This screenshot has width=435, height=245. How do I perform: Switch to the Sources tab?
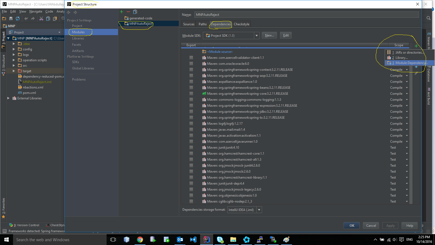189,24
